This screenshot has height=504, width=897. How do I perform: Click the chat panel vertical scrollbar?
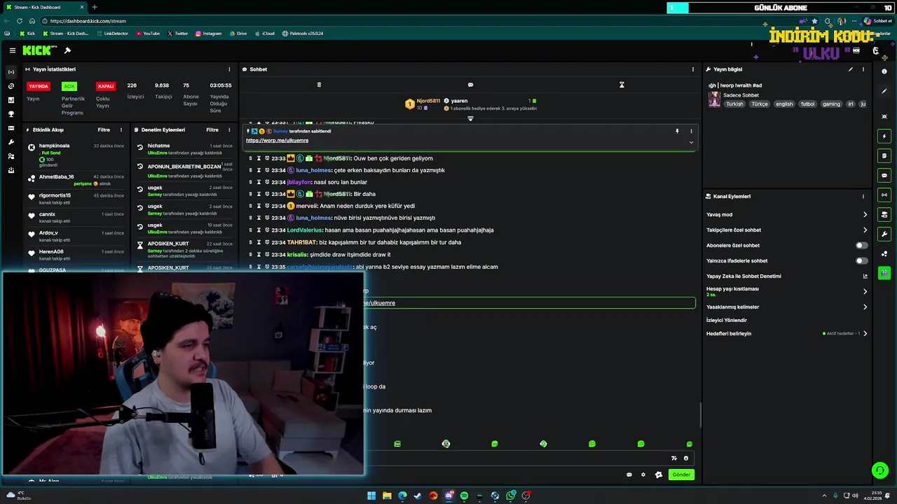point(700,415)
